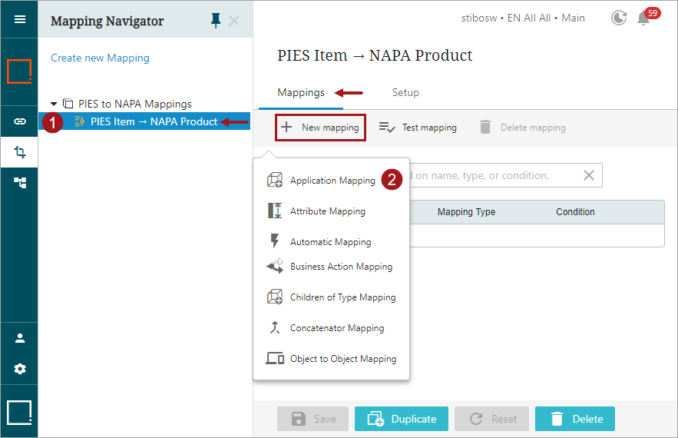The image size is (678, 438).
Task: Pin the Mapping Navigator panel
Action: tap(216, 21)
